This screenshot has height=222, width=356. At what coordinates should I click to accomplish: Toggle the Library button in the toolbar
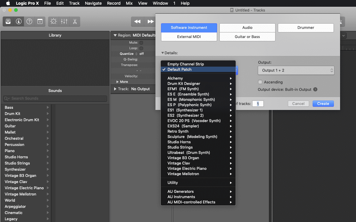8,22
